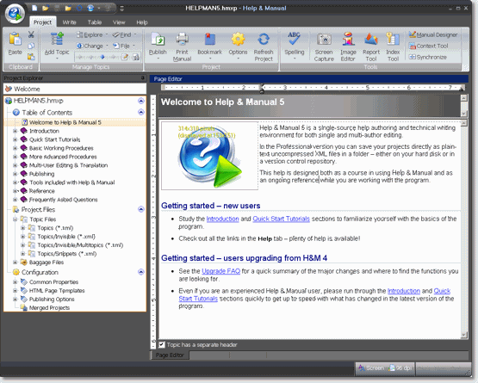Click the Screen button in status bar
The height and width of the screenshot is (383, 478).
pos(371,368)
